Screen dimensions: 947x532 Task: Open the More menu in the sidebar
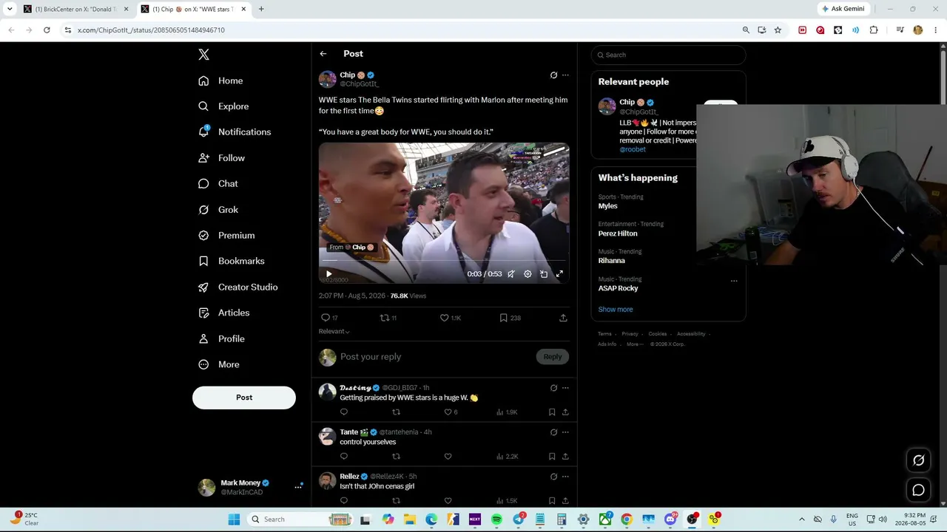tap(219, 364)
